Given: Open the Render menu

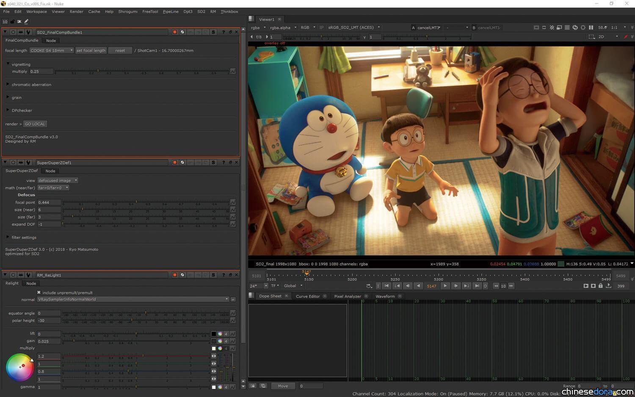Looking at the screenshot, I should click(76, 11).
